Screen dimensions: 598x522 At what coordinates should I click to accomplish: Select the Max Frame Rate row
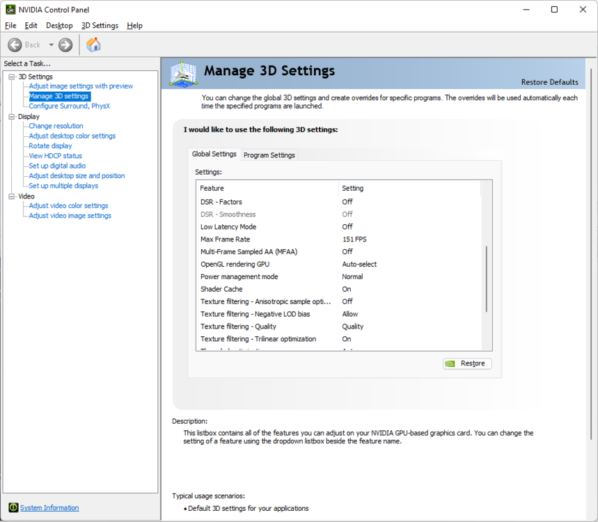pyautogui.click(x=338, y=239)
